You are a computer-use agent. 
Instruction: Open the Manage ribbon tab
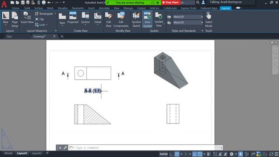tap(128, 8)
